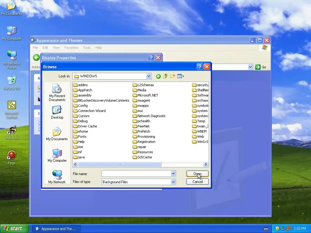Select the Media folder
Image resolution: width=311 pixels, height=233 pixels.
pyautogui.click(x=139, y=90)
